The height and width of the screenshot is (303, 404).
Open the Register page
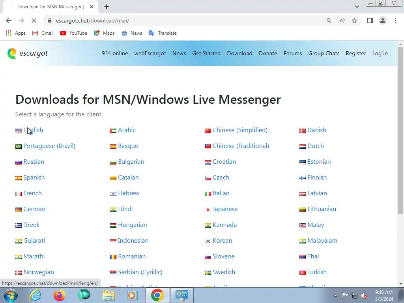coord(356,53)
